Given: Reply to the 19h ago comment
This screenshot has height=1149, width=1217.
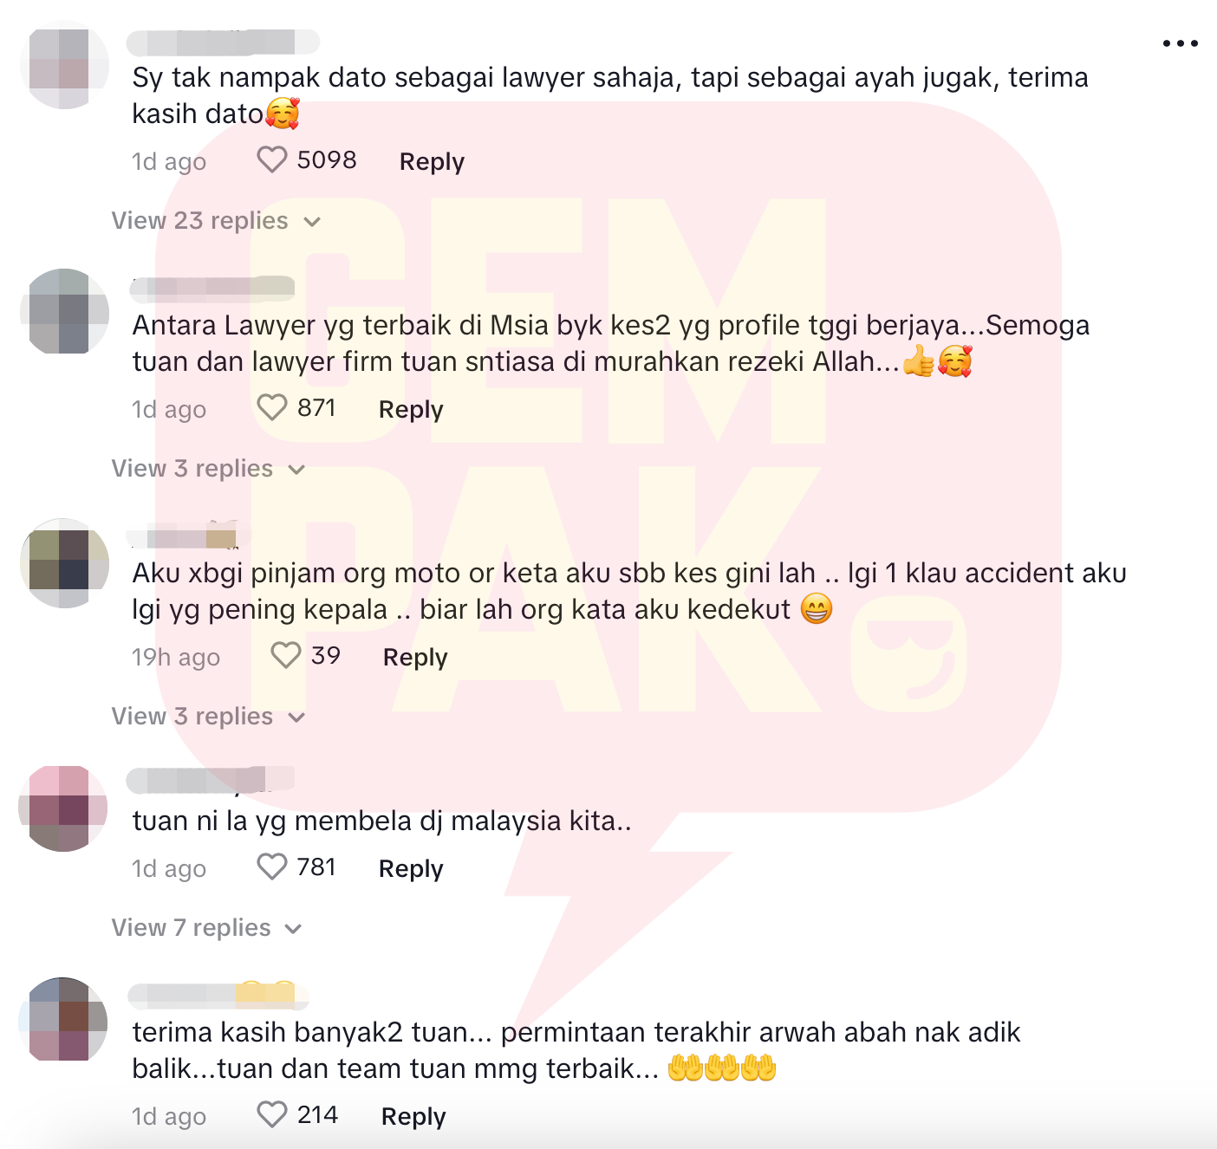Looking at the screenshot, I should 415,658.
